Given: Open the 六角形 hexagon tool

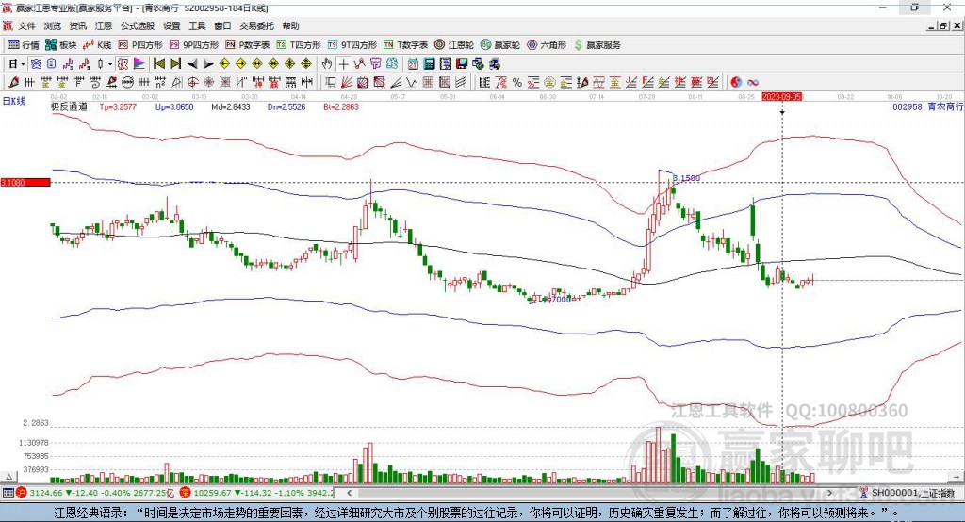Looking at the screenshot, I should [x=547, y=45].
